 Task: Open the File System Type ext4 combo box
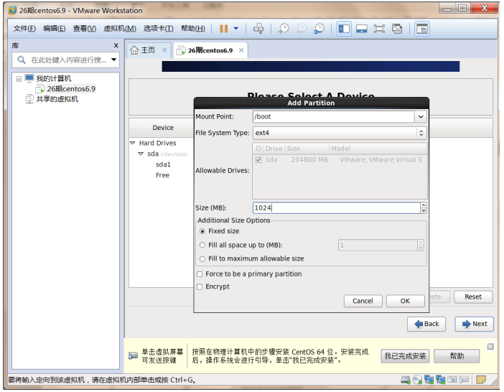point(340,133)
